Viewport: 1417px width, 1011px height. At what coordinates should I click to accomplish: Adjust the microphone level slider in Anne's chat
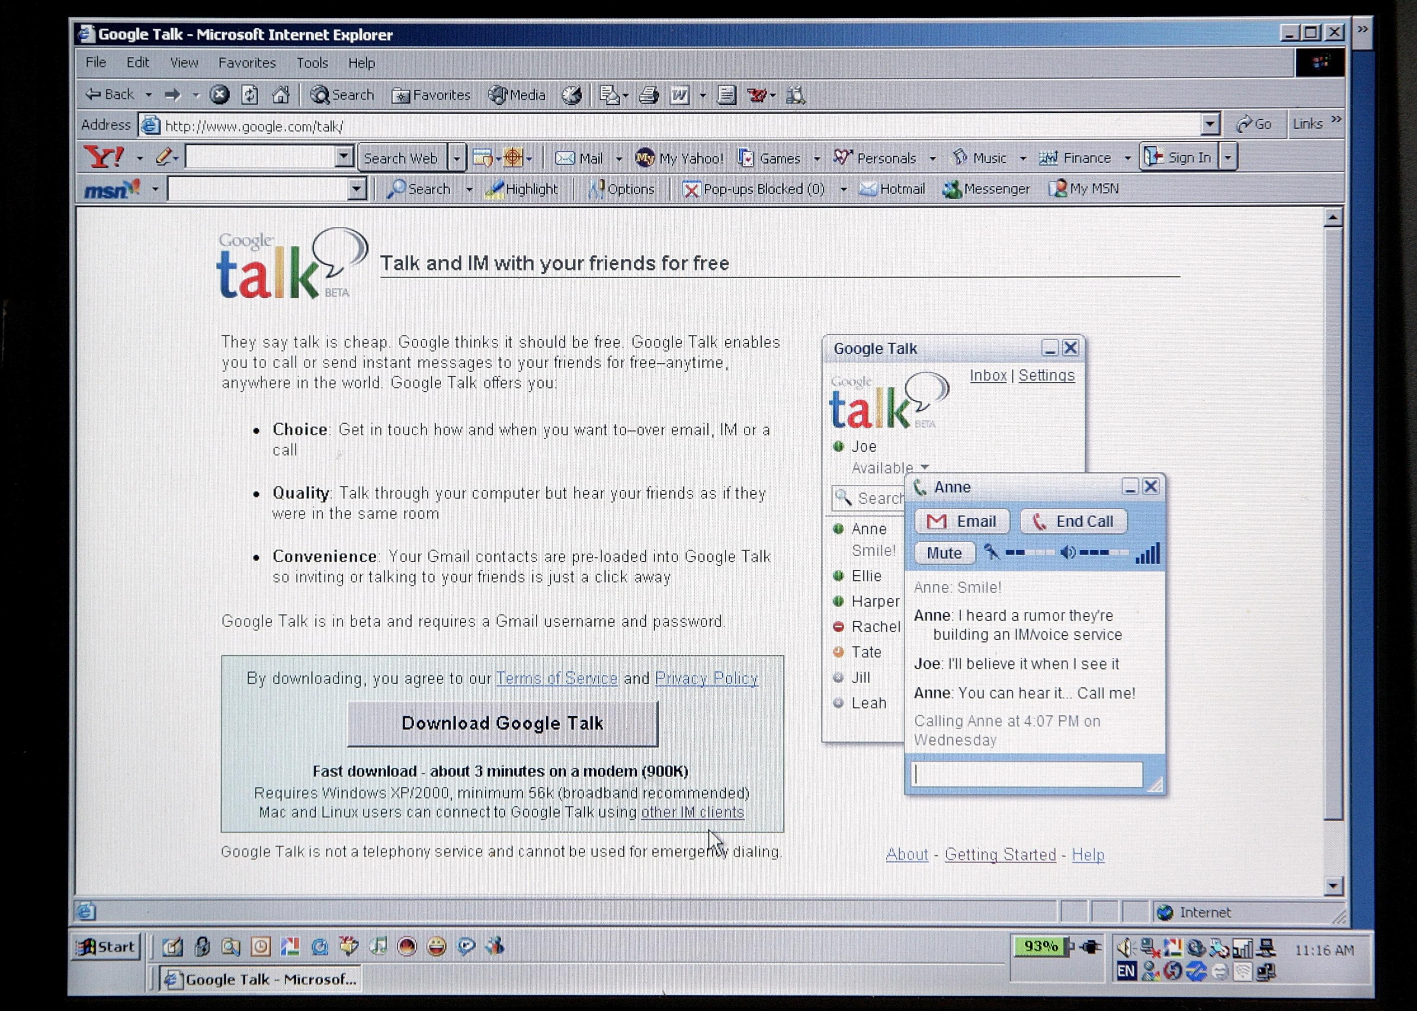pyautogui.click(x=1029, y=553)
